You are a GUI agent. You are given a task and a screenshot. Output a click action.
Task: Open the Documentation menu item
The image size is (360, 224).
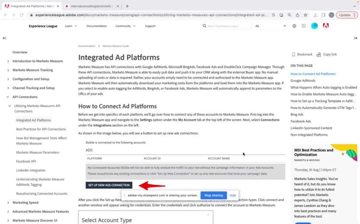click(x=96, y=26)
